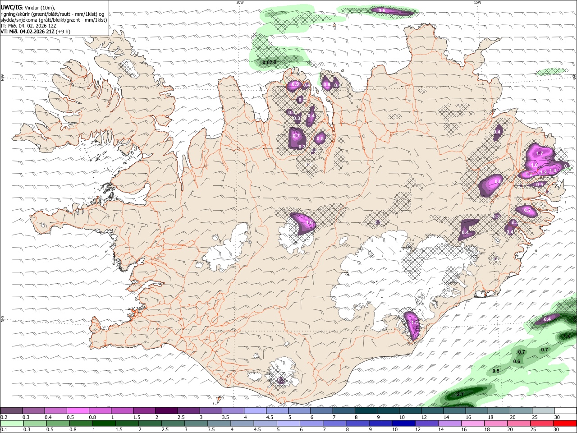
Task: Click the 0.9 snowfall value in the north
Action: 295,84
